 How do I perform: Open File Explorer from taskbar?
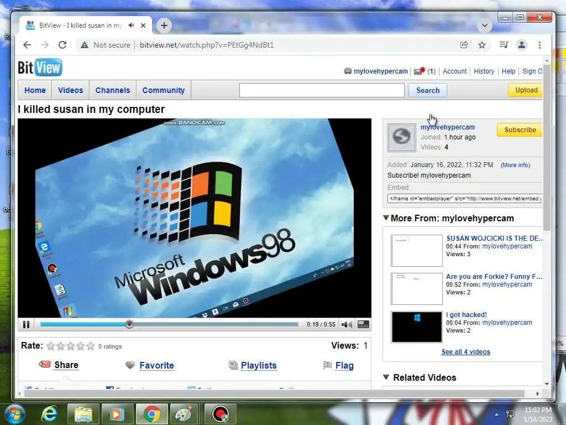(x=83, y=414)
